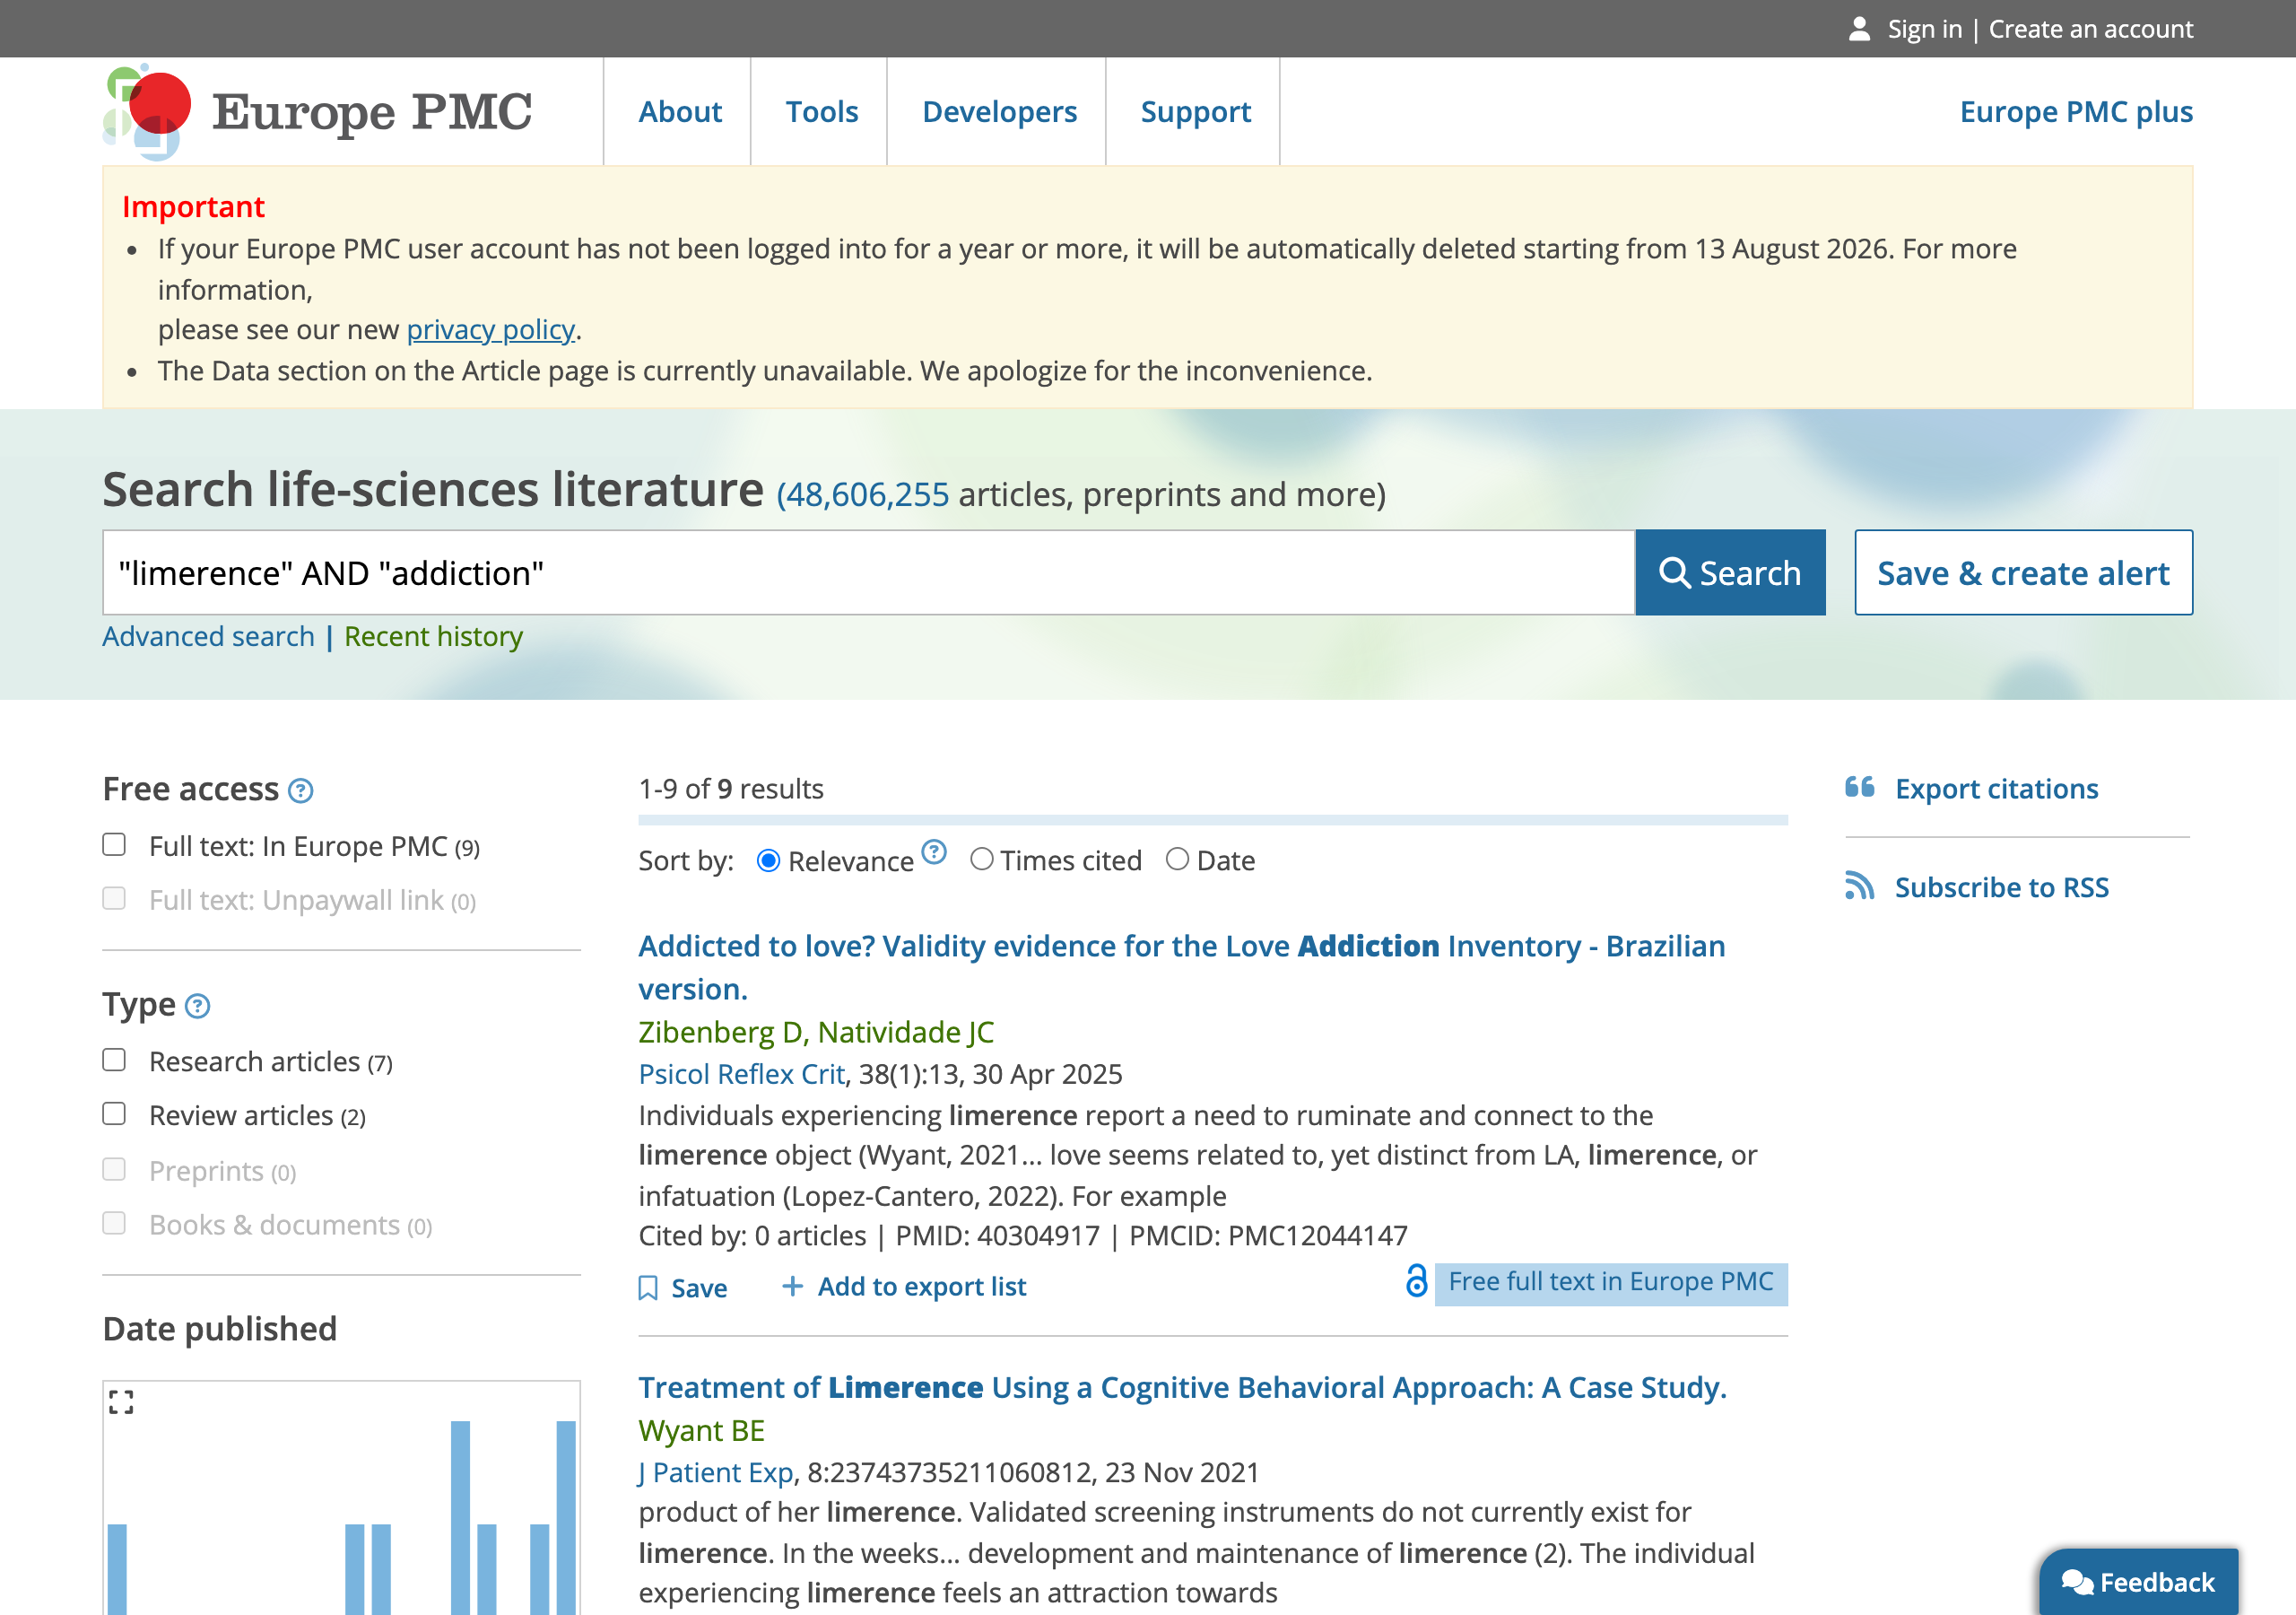Viewport: 2296px width, 1615px height.
Task: Click the '1-9 of 9 results' text
Action: 731,789
